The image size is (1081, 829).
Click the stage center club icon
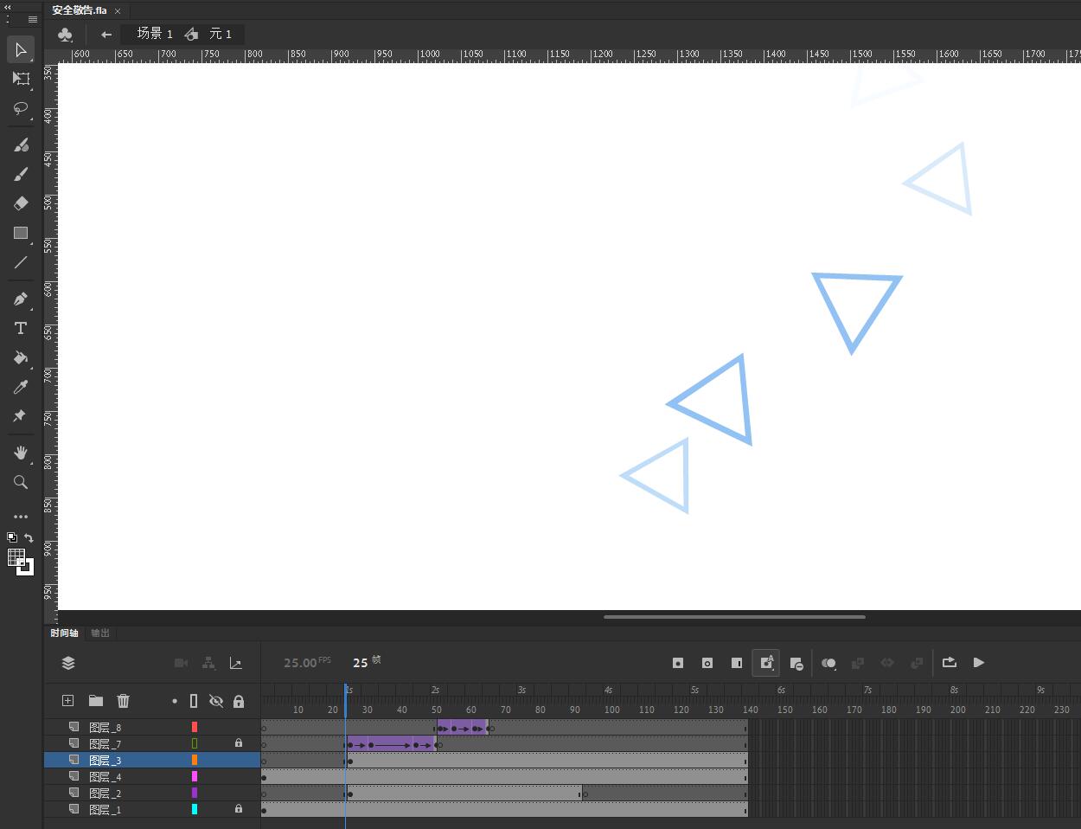pos(65,35)
